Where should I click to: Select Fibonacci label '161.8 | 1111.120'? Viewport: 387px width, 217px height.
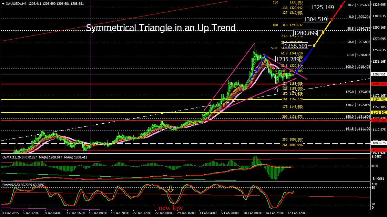[358, 129]
